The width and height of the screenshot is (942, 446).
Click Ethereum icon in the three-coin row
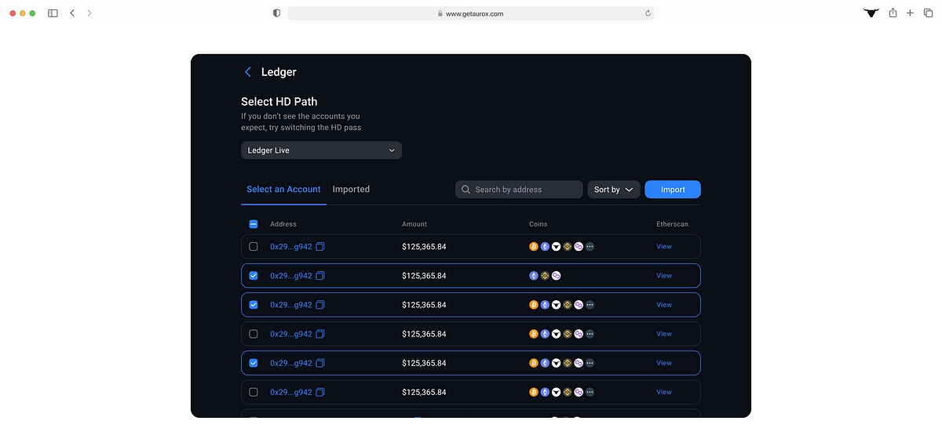tap(534, 276)
